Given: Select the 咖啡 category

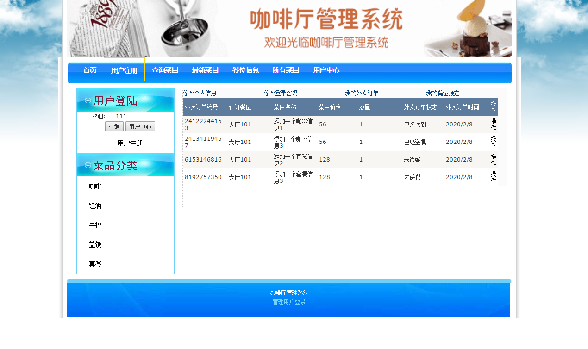Looking at the screenshot, I should [95, 187].
